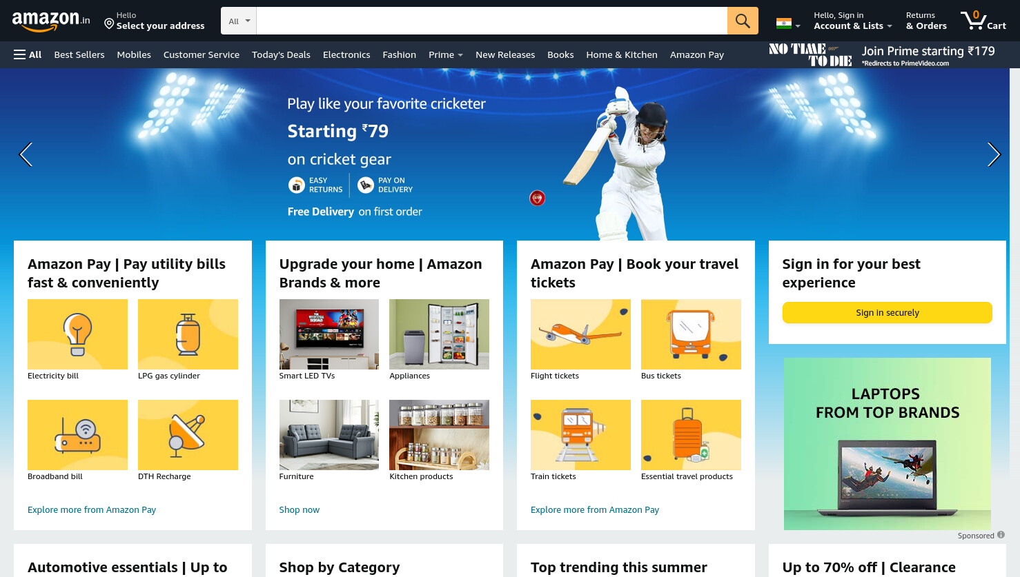Screen dimensions: 1020x577
Task: Open the Appliances refrigerator image
Action: pyautogui.click(x=439, y=334)
